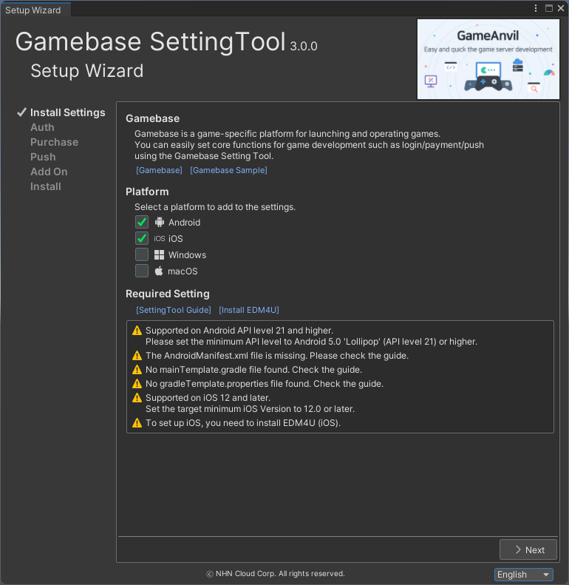Screen dimensions: 569x585
Task: Click the 3.0.0 version number
Action: click(304, 46)
